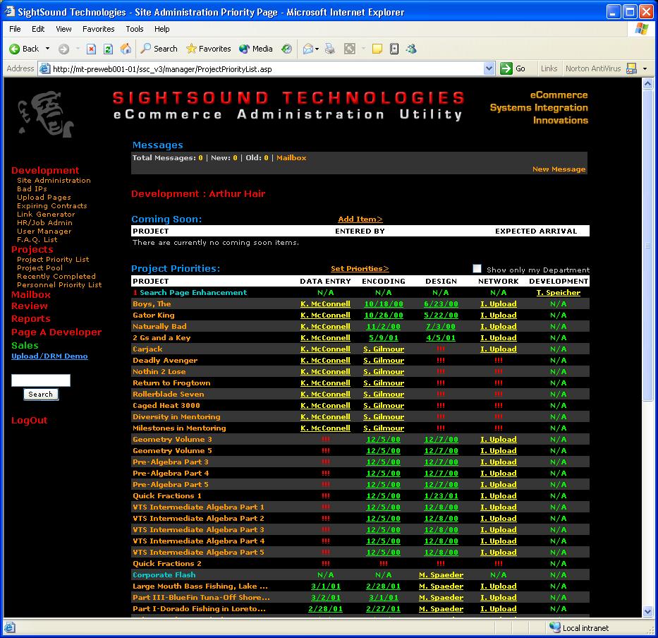Open Link Generator in the sidebar
The height and width of the screenshot is (638, 658).
[x=46, y=215]
